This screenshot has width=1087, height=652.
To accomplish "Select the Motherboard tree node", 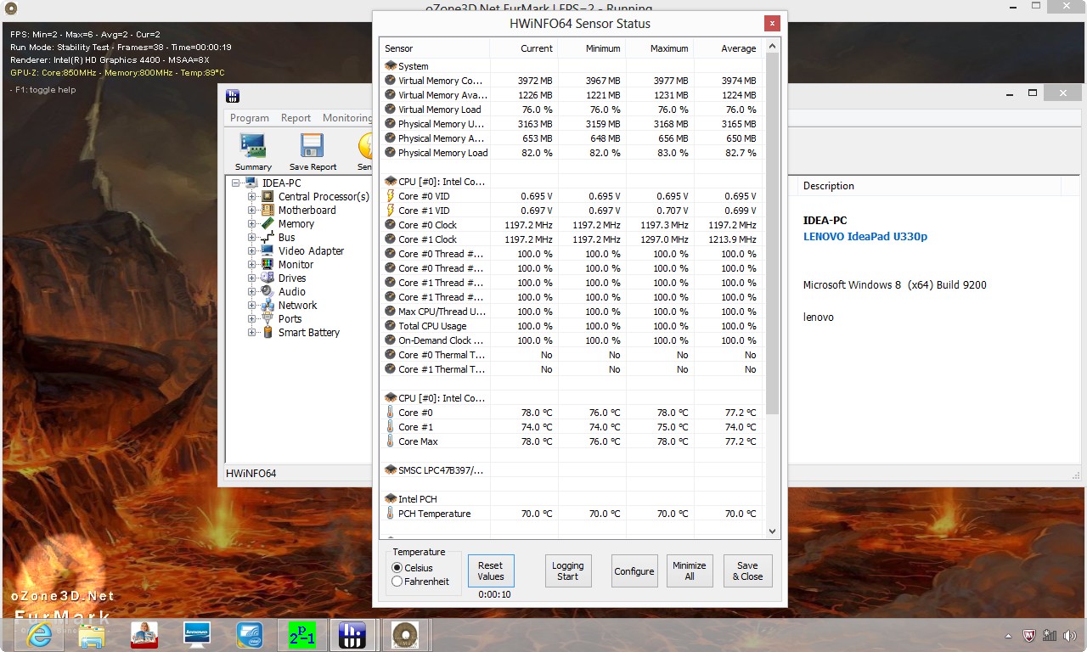I will (307, 211).
